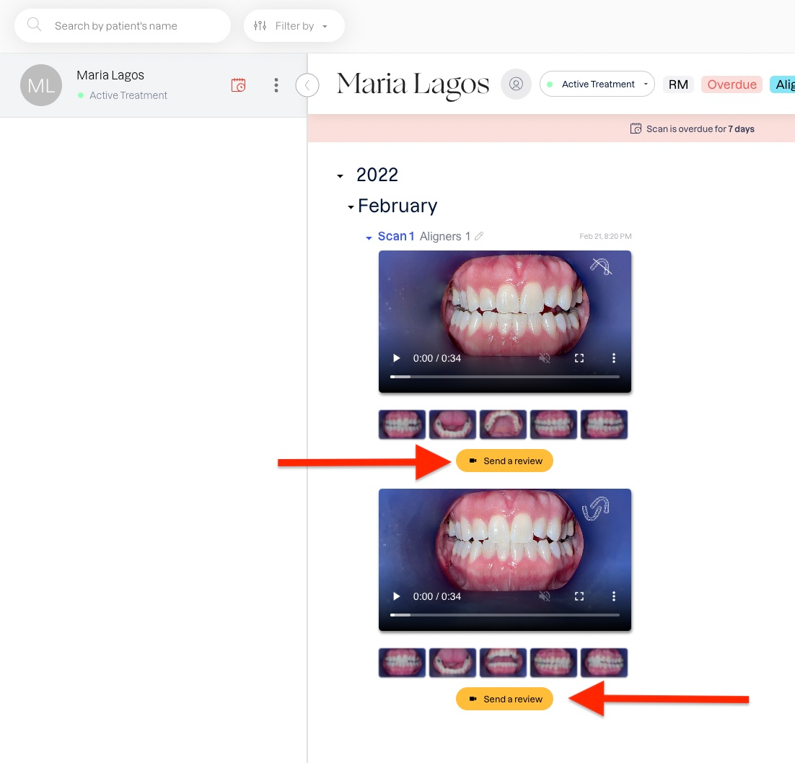The height and width of the screenshot is (763, 795).
Task: Click the Search by patient's name field
Action: click(x=123, y=26)
